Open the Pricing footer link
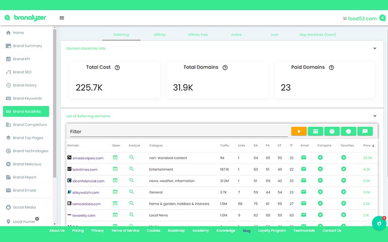Image resolution: width=388 pixels, height=242 pixels. click(x=78, y=231)
